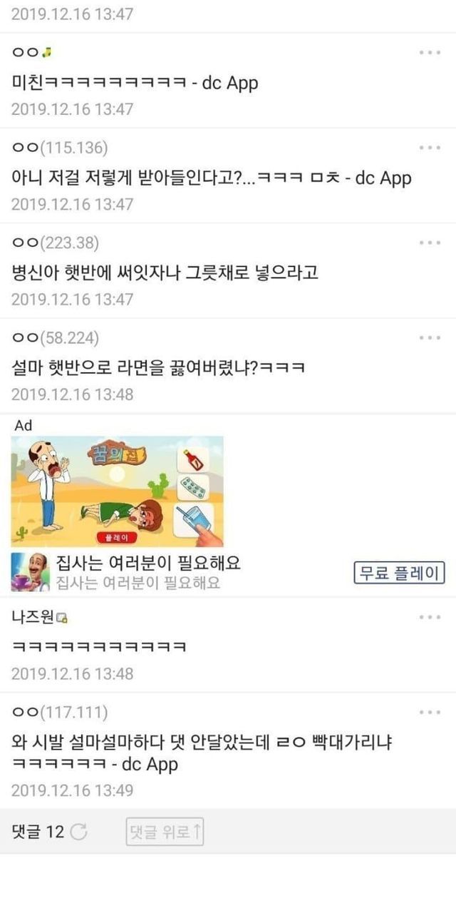This screenshot has width=456, height=913.
Task: Tap the butler avatar icon in ad
Action: pos(30,571)
